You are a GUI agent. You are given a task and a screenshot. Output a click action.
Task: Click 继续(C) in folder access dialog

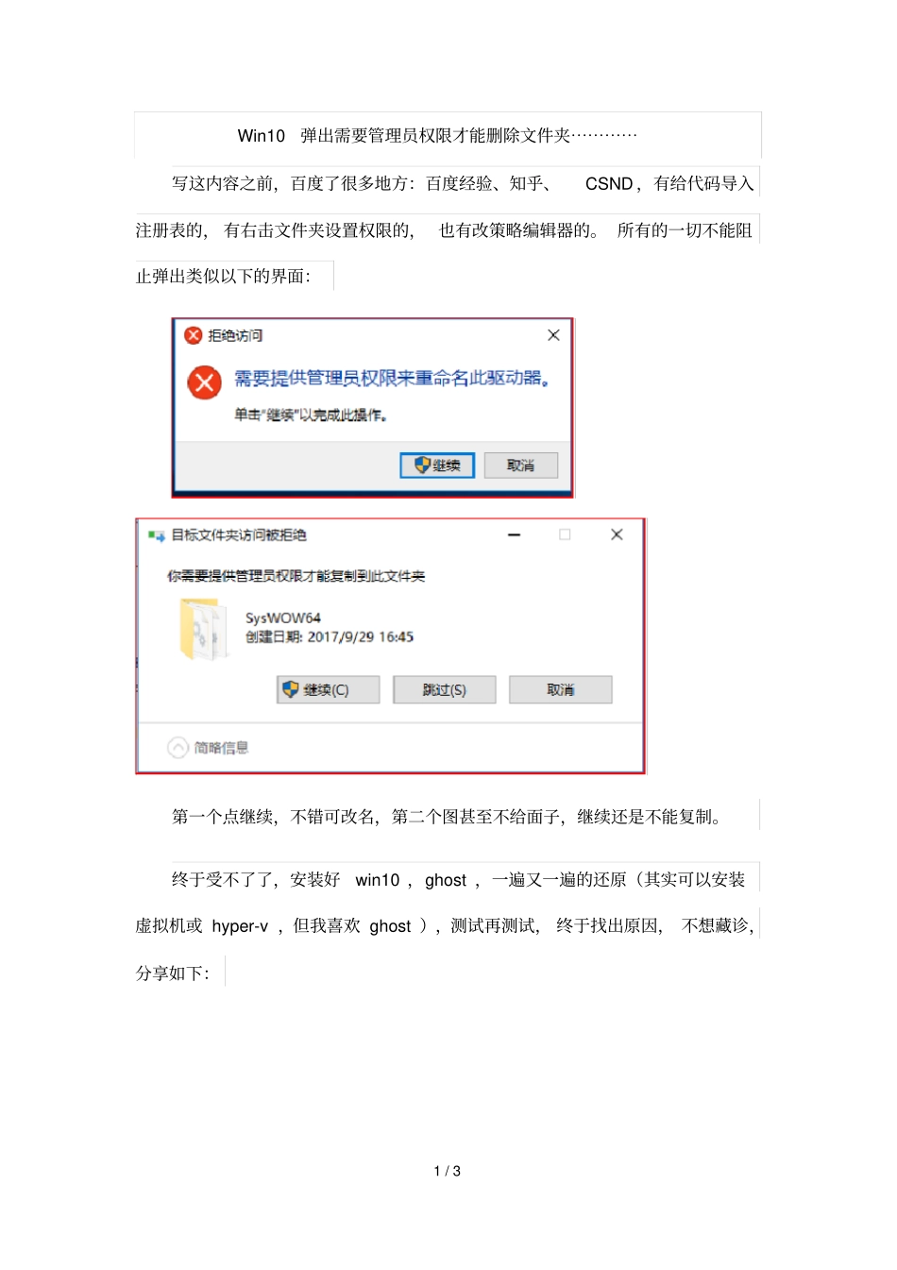[x=328, y=690]
